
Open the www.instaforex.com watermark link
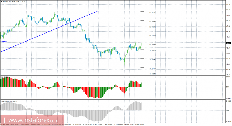pos(32,120)
